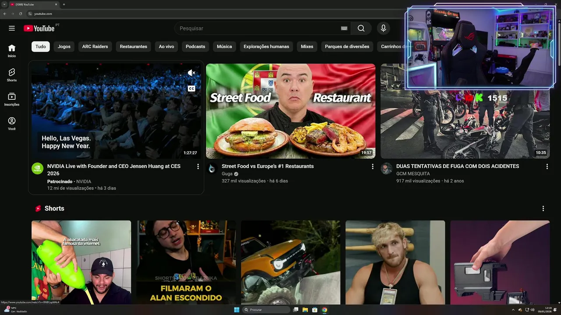Open Street Food vs Europe's #1 Restaurants title
The width and height of the screenshot is (561, 315).
268,166
